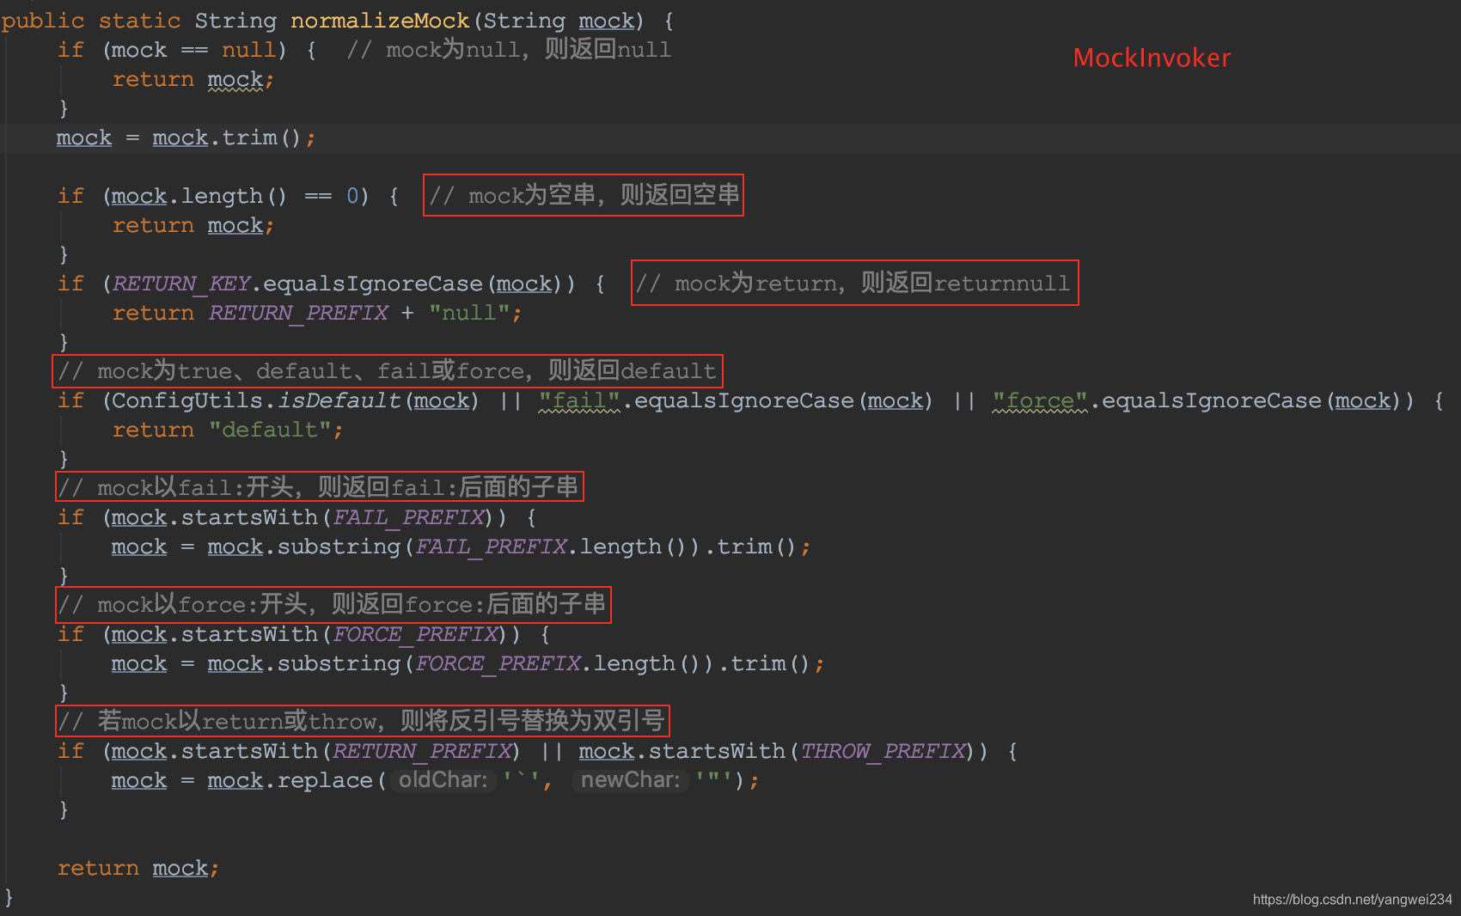Image resolution: width=1461 pixels, height=916 pixels.
Task: Click the comment about true, default, fail, force
Action: point(387,371)
